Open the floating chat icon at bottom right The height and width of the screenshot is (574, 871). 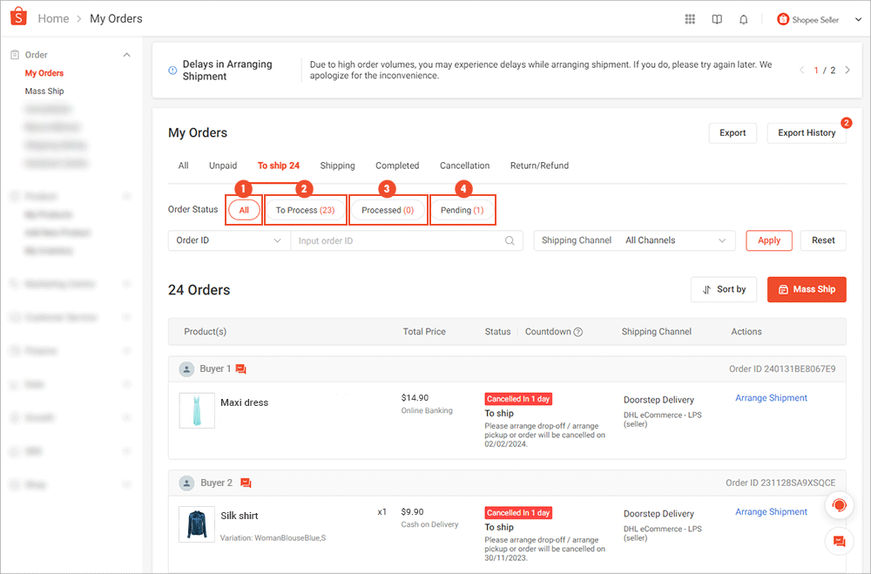tap(839, 541)
